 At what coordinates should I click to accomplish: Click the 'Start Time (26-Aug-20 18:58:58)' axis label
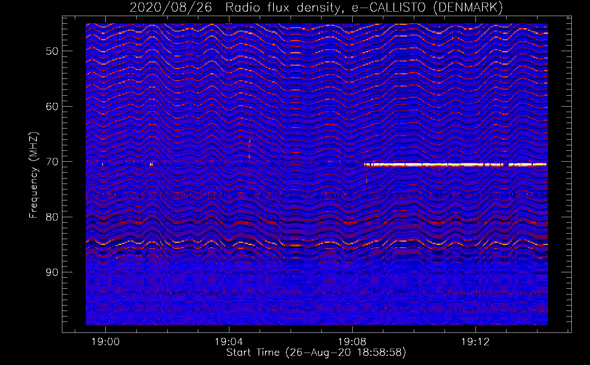(316, 353)
